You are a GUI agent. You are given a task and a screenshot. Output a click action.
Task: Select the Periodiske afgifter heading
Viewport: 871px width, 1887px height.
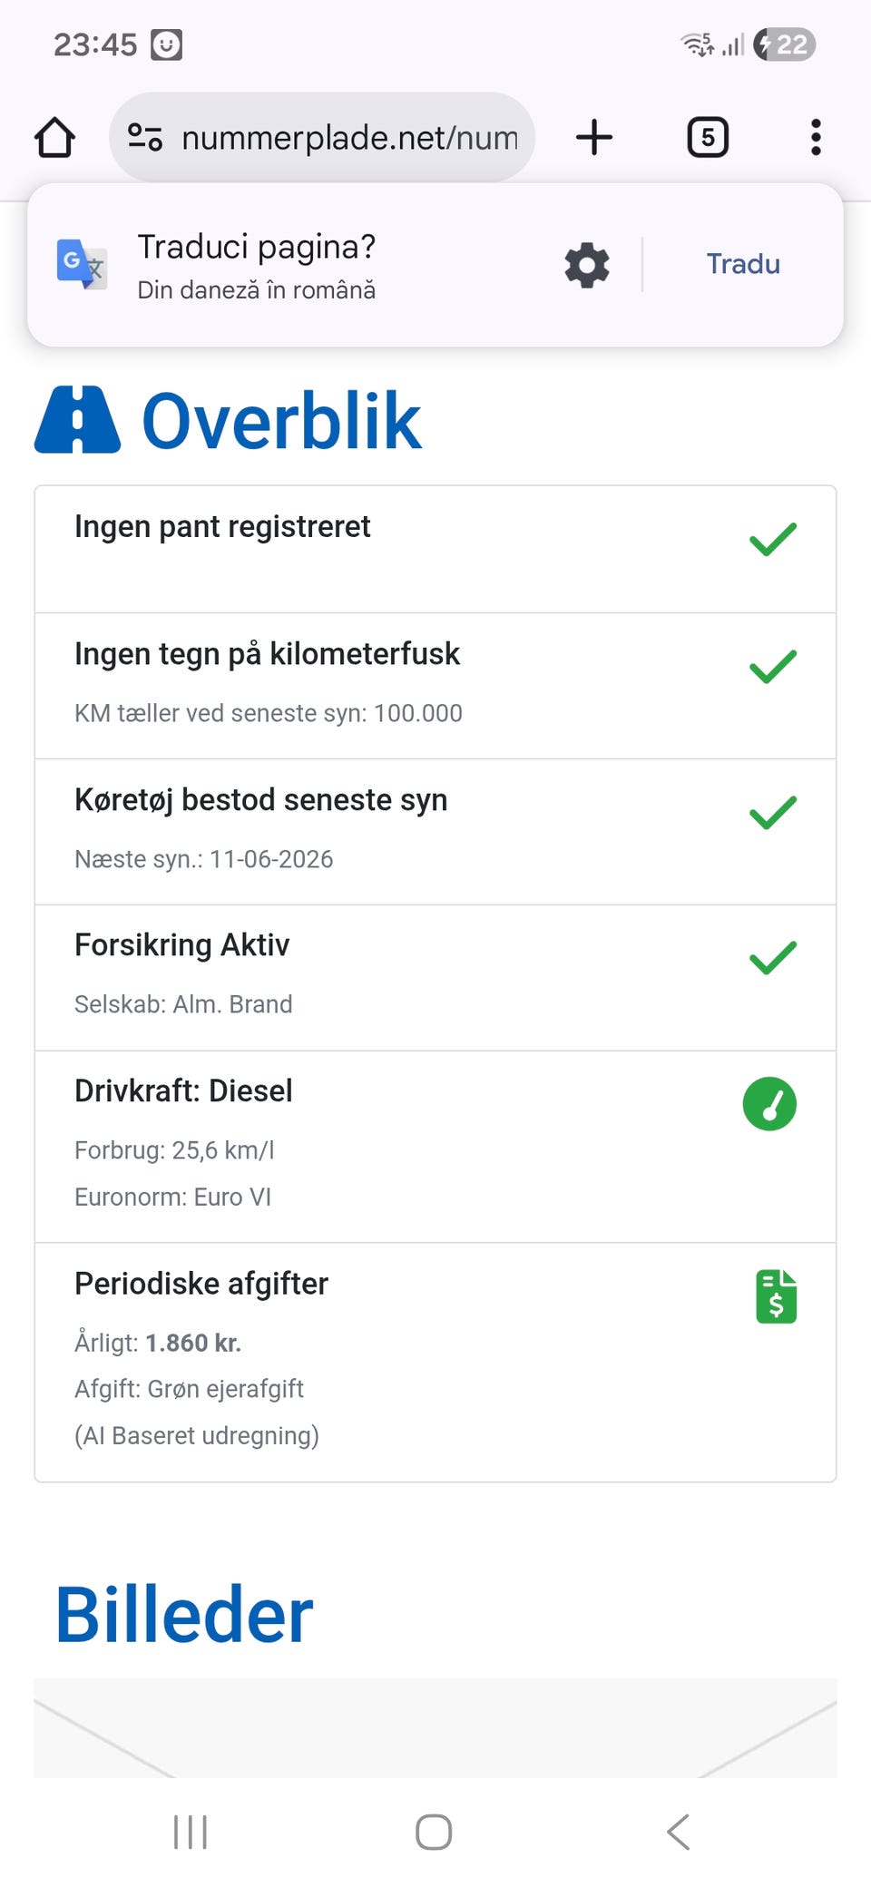click(201, 1284)
